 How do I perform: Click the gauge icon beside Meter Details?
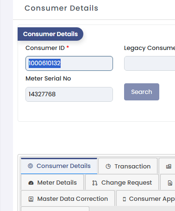pos(31,183)
